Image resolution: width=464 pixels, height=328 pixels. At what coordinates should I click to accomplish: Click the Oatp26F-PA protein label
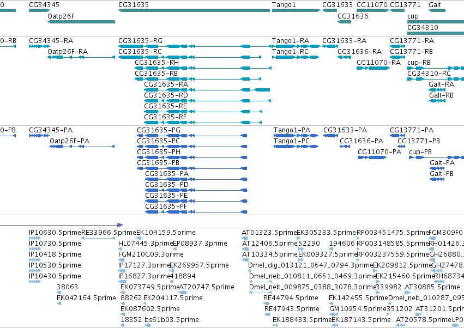pos(70,141)
